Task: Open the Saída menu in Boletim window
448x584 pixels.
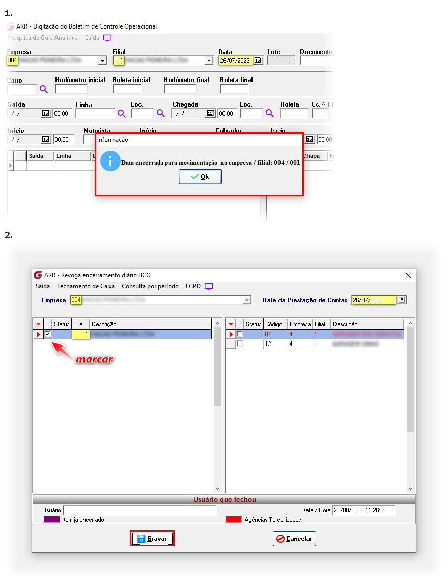Action: (x=92, y=38)
